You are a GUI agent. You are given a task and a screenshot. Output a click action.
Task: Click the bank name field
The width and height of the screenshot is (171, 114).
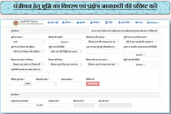[84, 105]
